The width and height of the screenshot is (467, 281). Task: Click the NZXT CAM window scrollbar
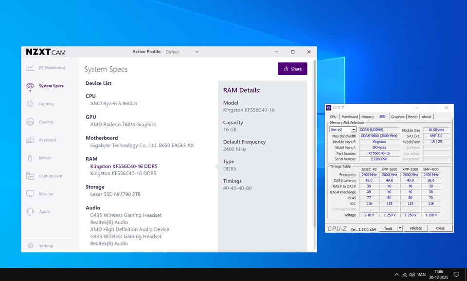(x=315, y=146)
